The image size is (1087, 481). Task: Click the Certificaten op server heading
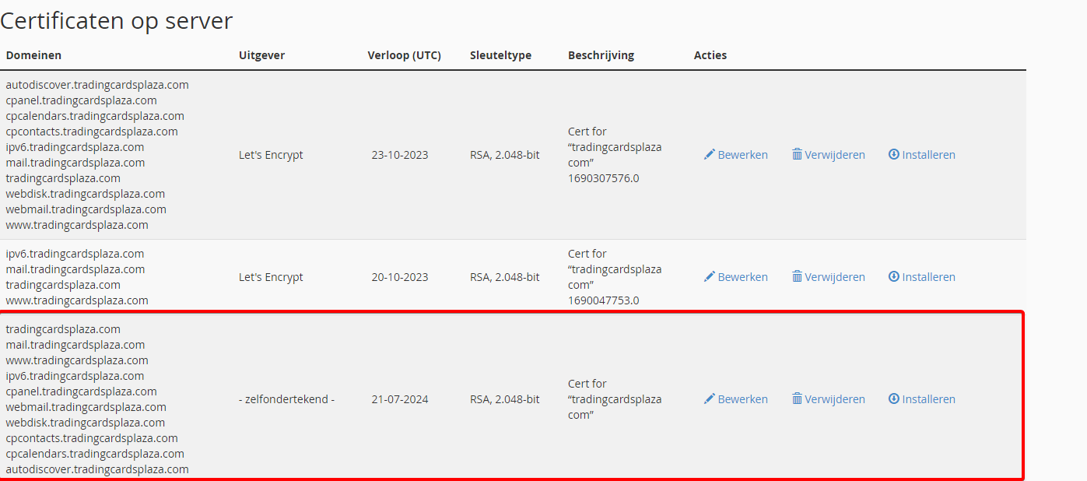point(117,21)
